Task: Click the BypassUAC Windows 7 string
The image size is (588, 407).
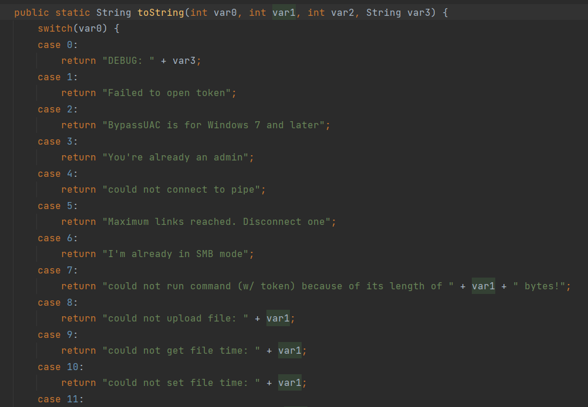Action: pos(216,125)
